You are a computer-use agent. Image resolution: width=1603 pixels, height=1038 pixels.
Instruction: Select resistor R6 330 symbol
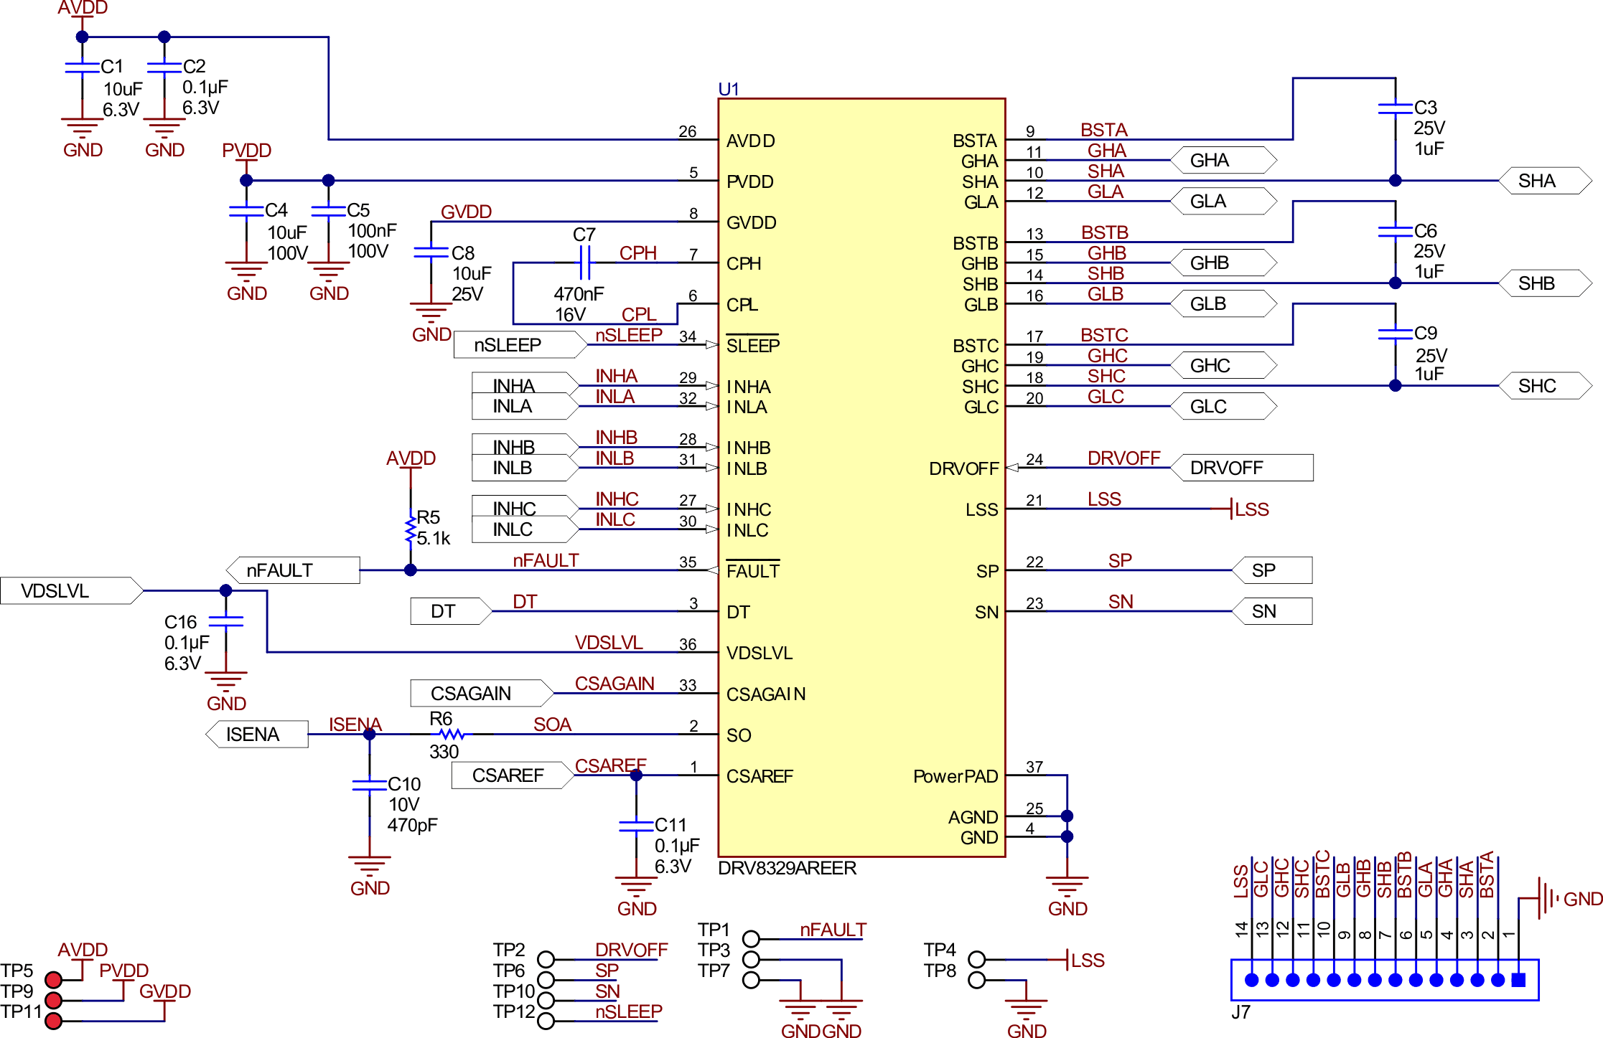tap(450, 734)
